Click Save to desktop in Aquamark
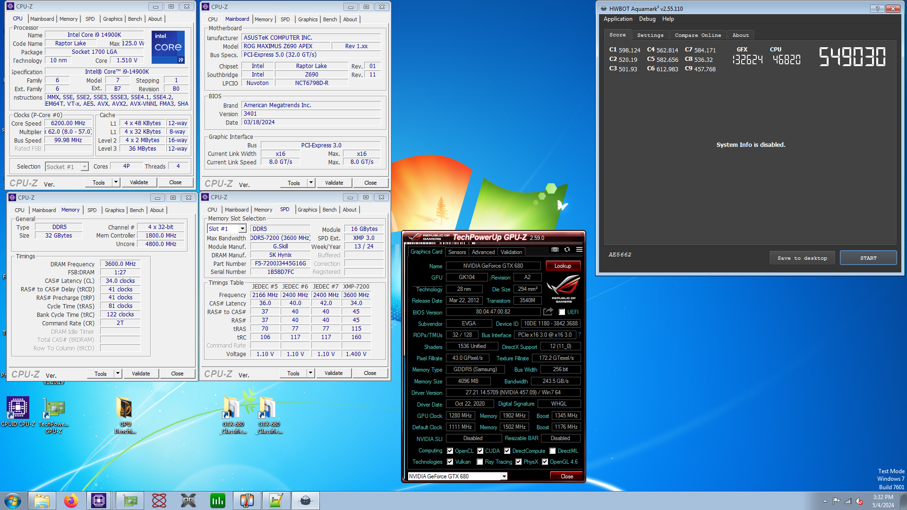This screenshot has width=907, height=510. [802, 258]
